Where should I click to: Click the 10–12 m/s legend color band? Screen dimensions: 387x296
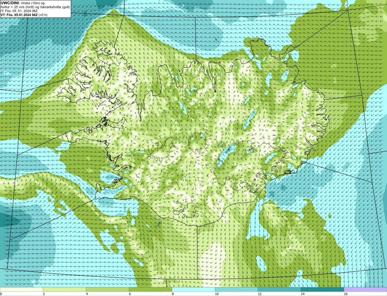click(x=236, y=290)
